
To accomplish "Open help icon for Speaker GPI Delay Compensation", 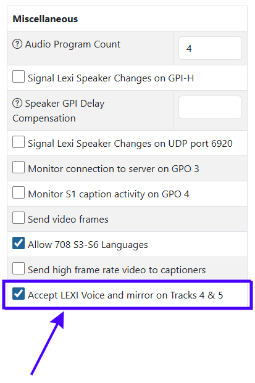I will pos(17,104).
